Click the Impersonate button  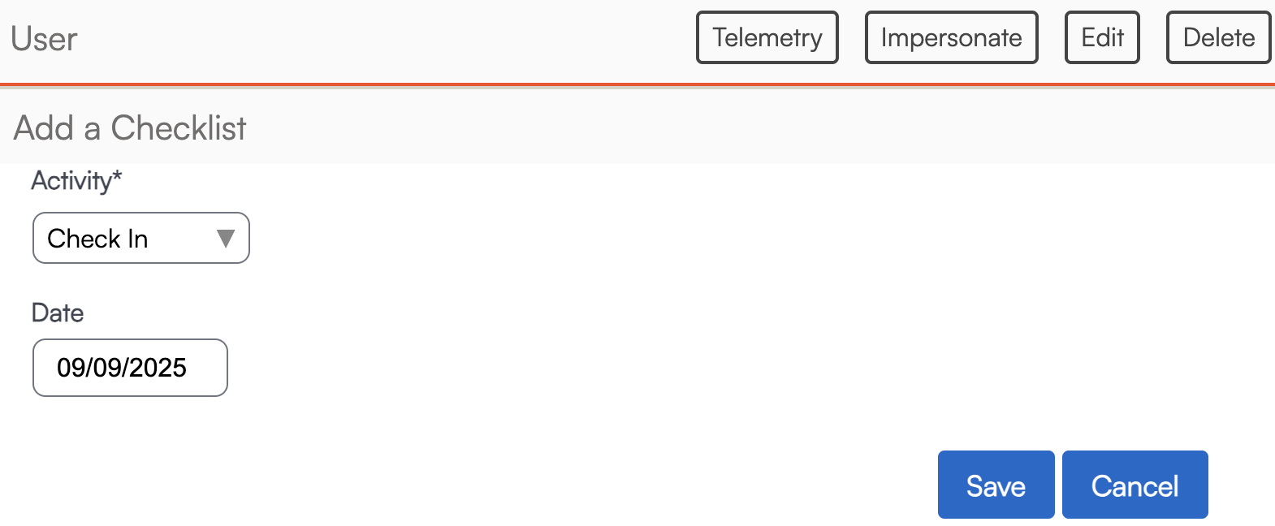coord(951,37)
